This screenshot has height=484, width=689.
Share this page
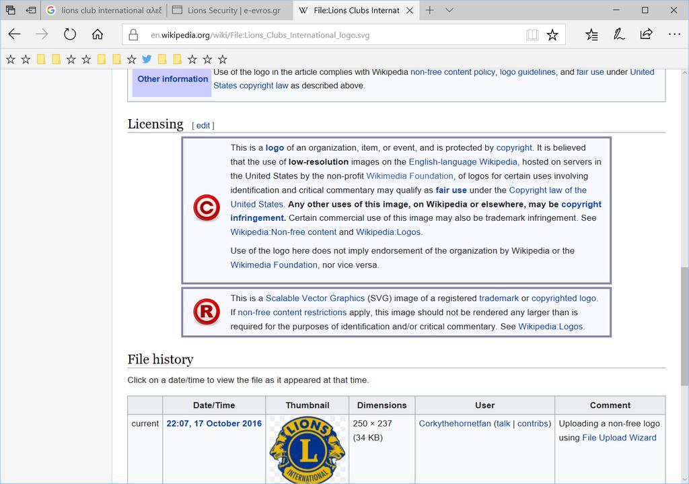647,34
